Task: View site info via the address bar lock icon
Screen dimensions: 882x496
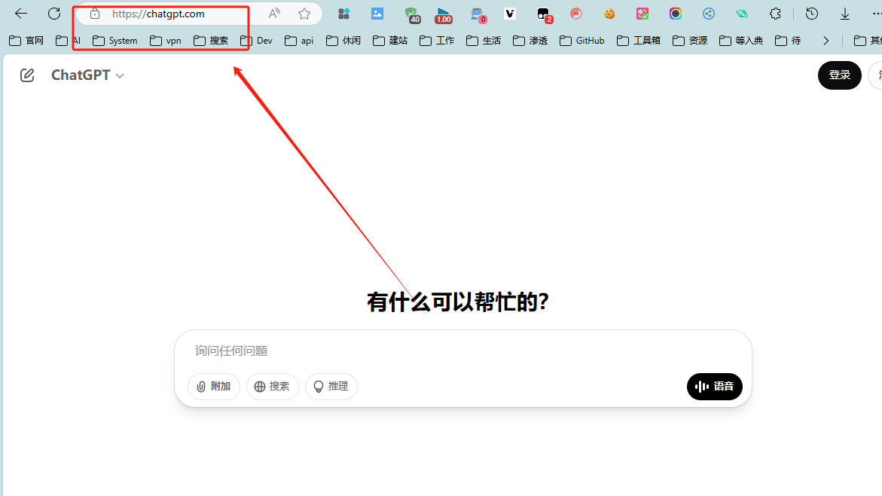Action: tap(94, 14)
